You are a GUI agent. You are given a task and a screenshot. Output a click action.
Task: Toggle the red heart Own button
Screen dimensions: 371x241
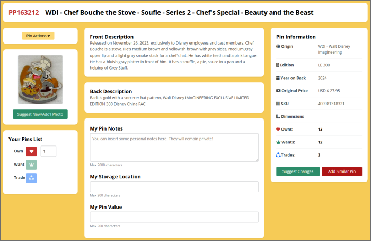tap(31, 151)
